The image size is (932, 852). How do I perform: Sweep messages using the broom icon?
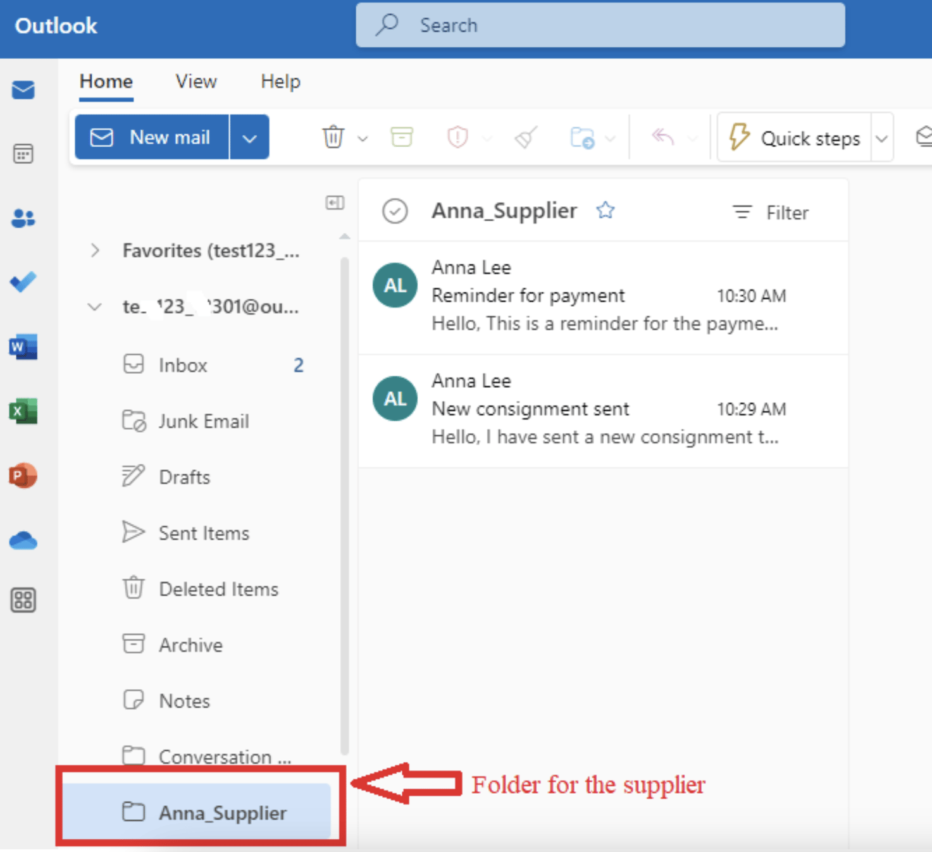pos(525,137)
